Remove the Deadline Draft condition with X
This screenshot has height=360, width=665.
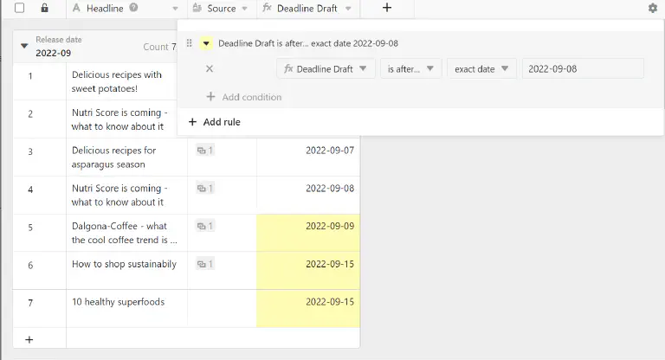pos(210,68)
